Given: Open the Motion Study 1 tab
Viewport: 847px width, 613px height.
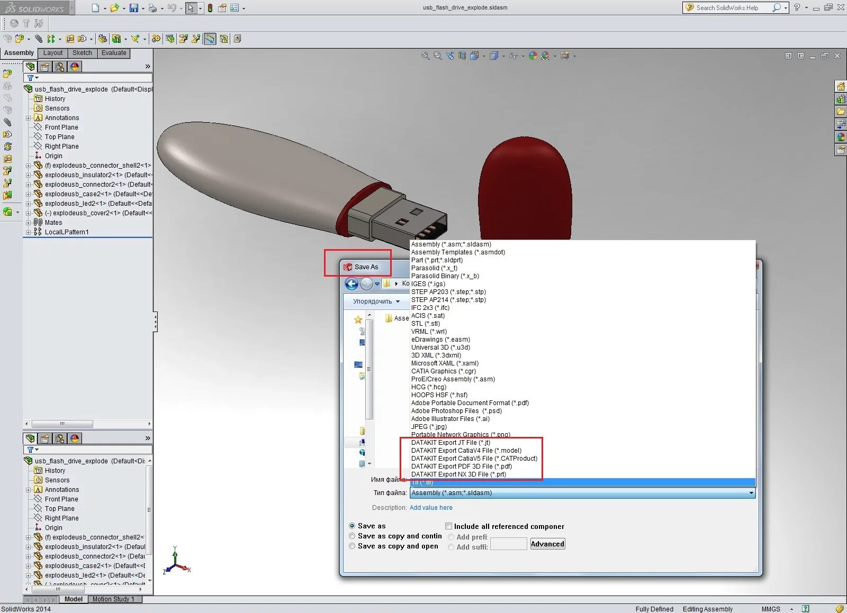Looking at the screenshot, I should coord(113,599).
